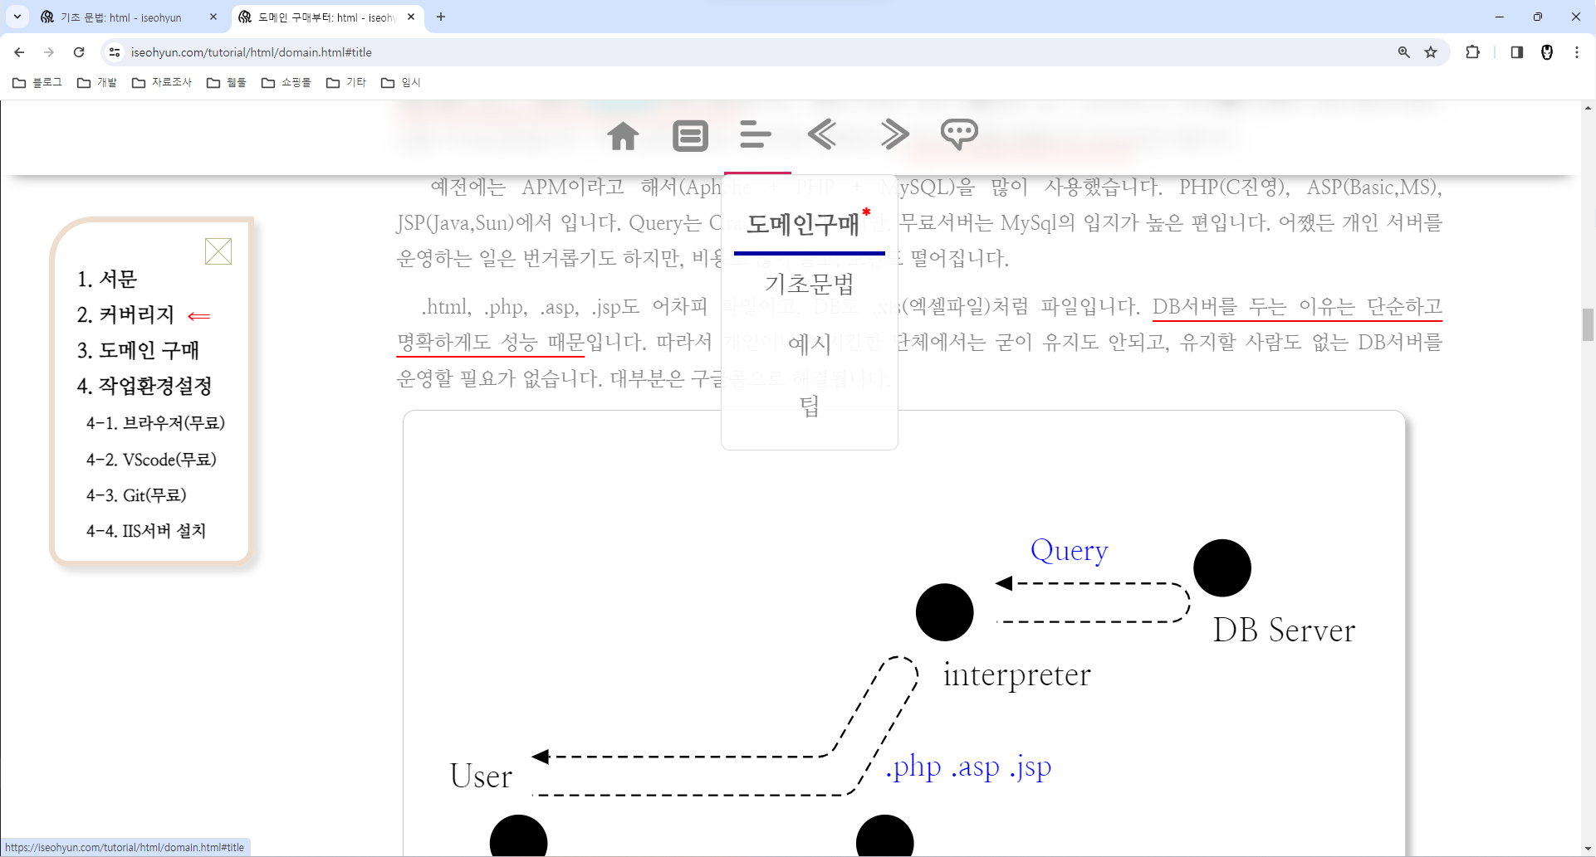Open the comments speech bubble icon
This screenshot has height=857, width=1596.
pos(959,134)
